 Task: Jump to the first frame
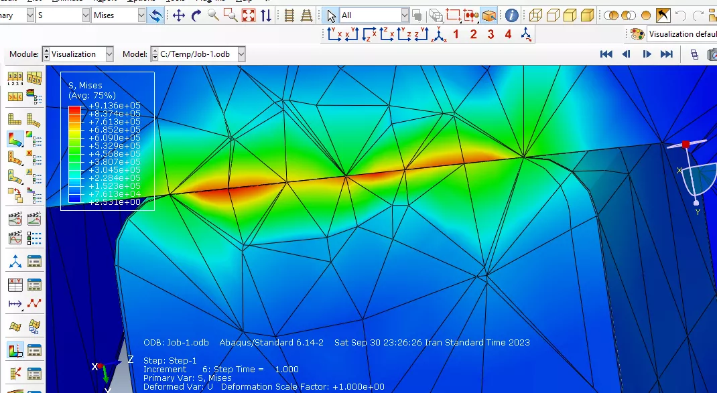[606, 54]
